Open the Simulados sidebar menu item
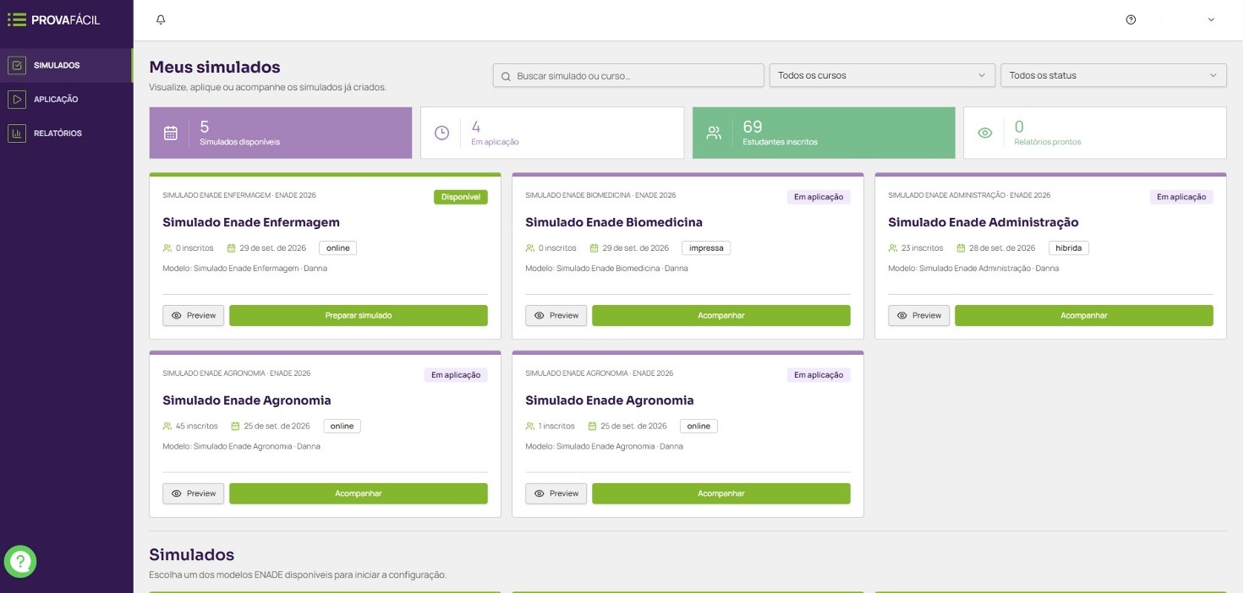Screen dimensions: 1244x593 (66, 65)
